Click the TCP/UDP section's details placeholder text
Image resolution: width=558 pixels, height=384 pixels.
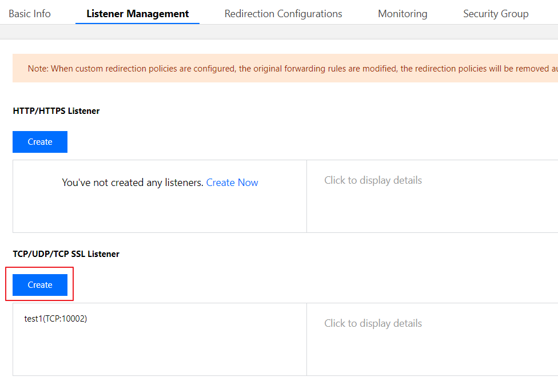pos(373,323)
